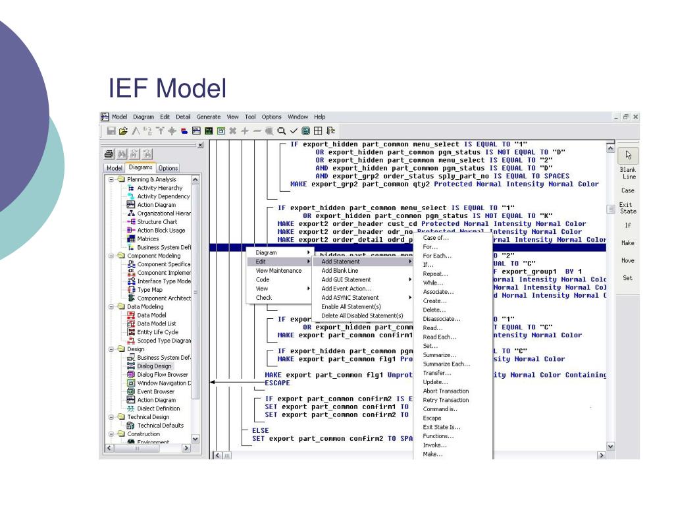The image size is (674, 506).
Task: Open the Detail menu in menu bar
Action: click(x=183, y=117)
